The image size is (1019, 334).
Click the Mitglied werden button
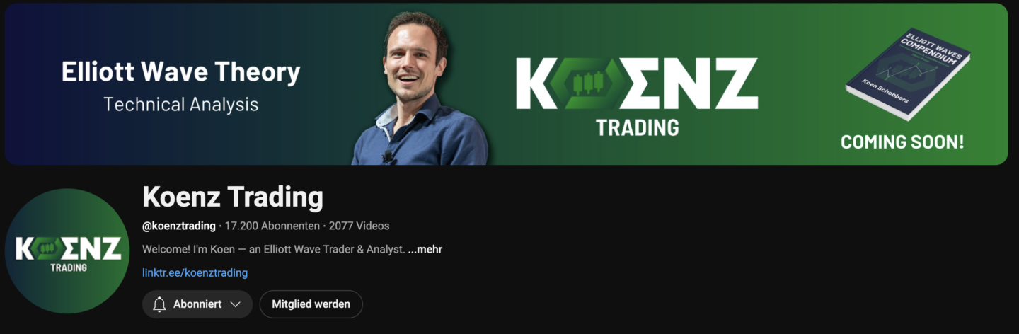(311, 304)
